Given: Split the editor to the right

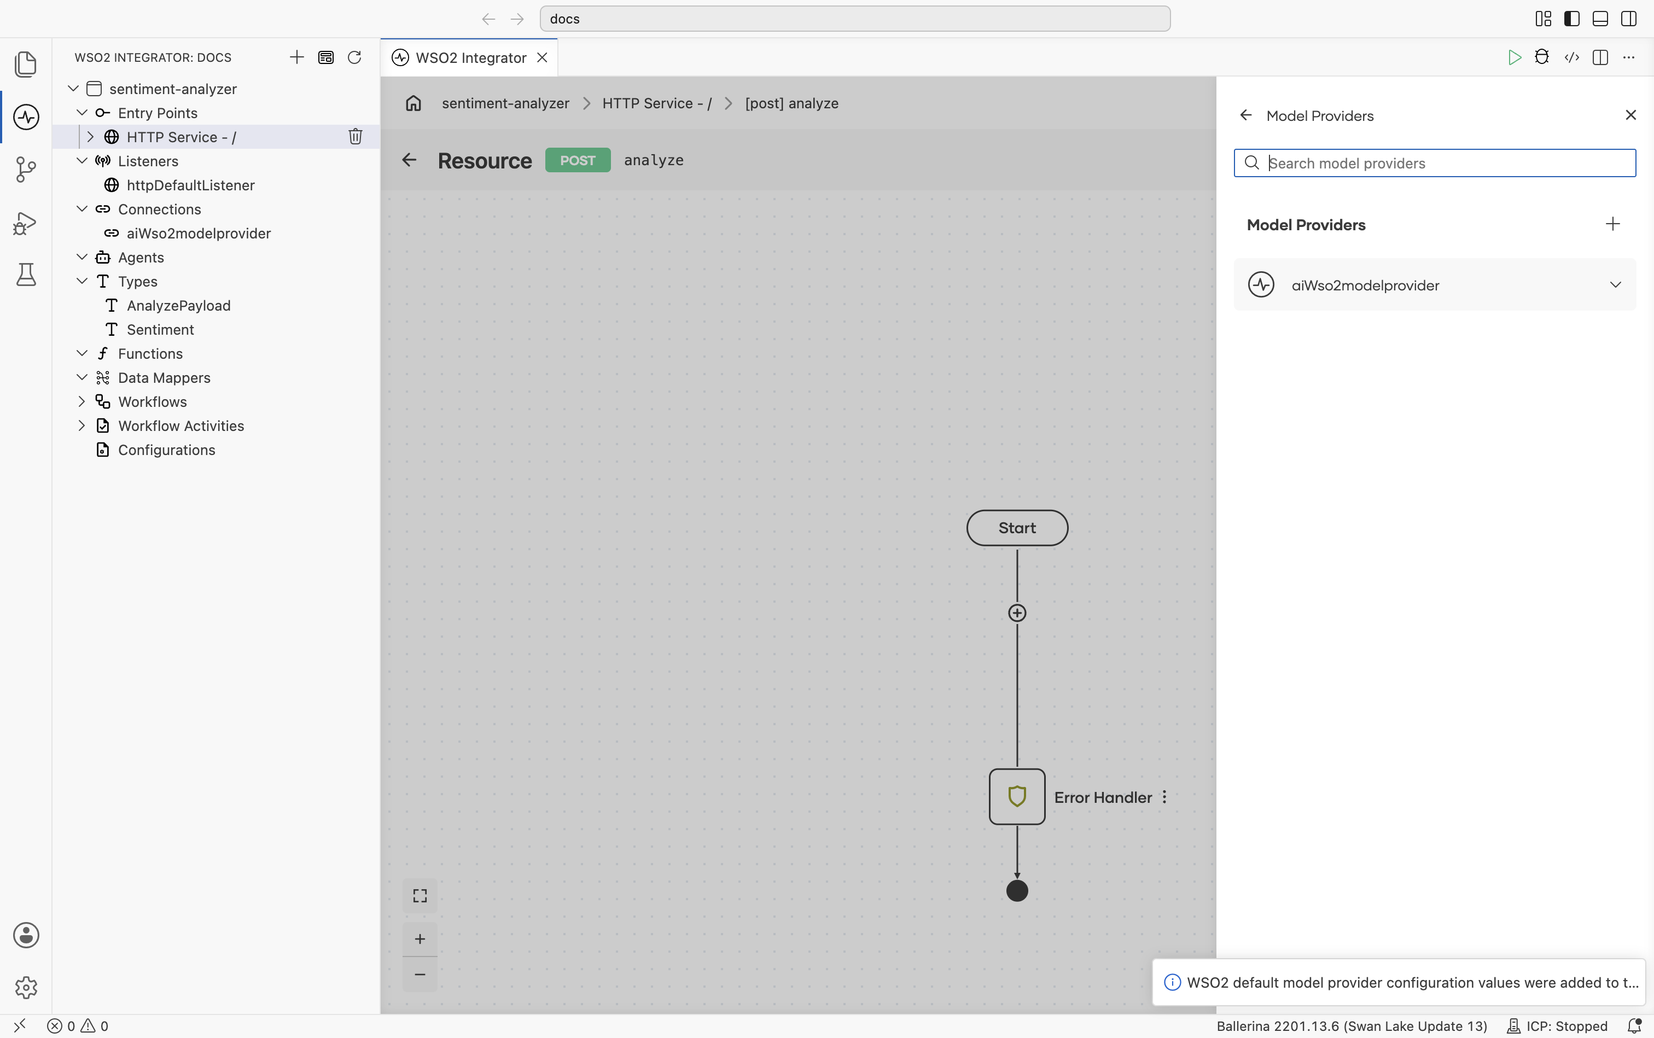Looking at the screenshot, I should coord(1600,57).
